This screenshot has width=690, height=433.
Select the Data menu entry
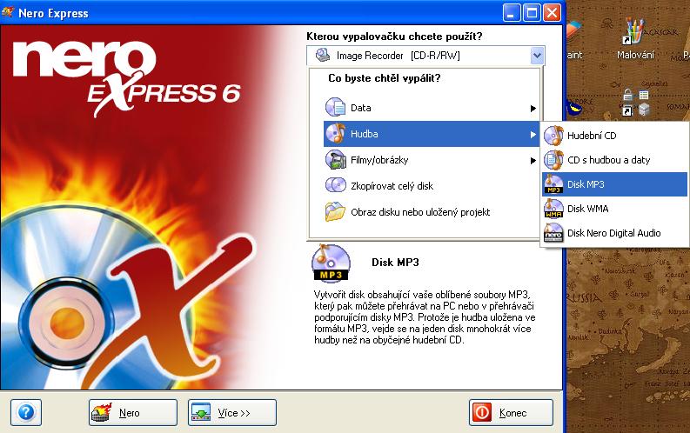432,108
